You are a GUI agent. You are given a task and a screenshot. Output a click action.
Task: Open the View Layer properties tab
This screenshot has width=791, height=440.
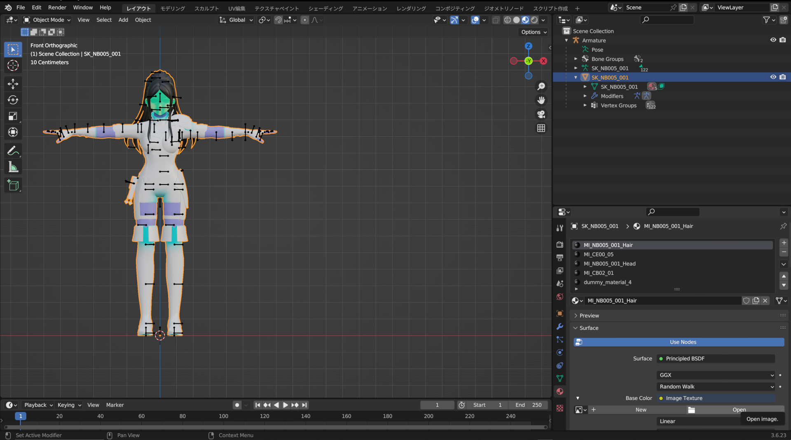tap(559, 271)
